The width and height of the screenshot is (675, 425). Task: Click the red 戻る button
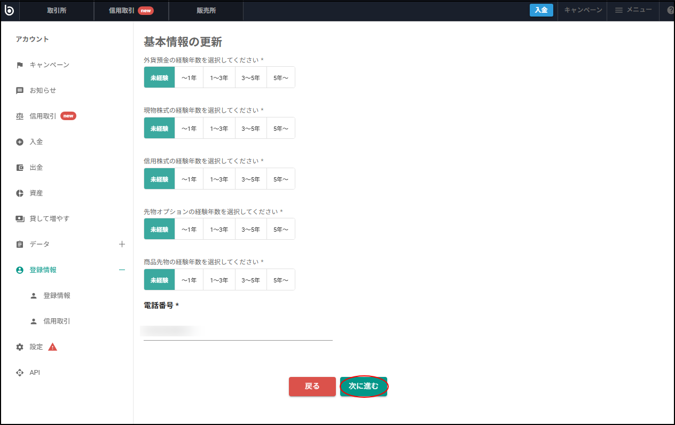click(312, 387)
